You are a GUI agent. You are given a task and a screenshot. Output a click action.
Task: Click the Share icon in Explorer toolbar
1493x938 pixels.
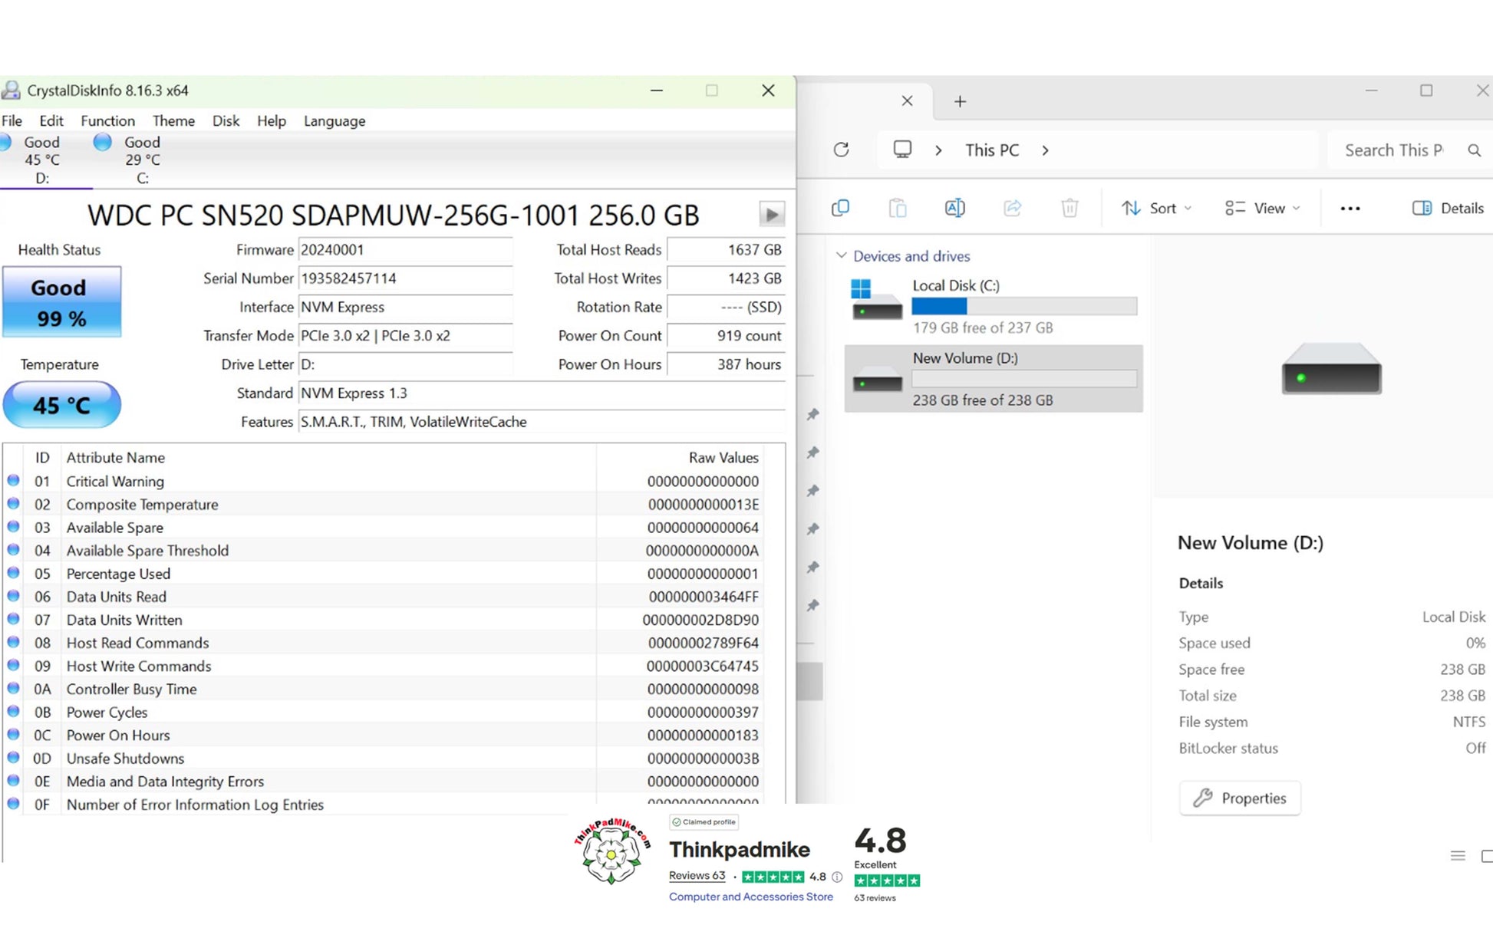coord(1013,208)
